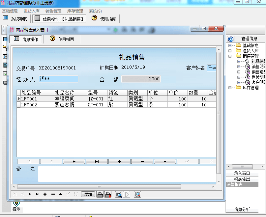This screenshot has height=217, width=266.
Task: Select the 销售报表 entry in the side panel
Action: (x=242, y=184)
